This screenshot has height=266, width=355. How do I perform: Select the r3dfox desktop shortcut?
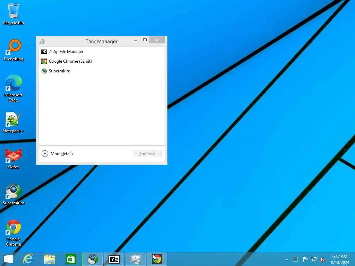pos(14,158)
